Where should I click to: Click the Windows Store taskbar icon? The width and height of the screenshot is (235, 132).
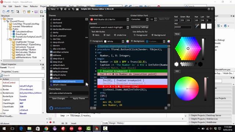pyautogui.click(x=38, y=129)
